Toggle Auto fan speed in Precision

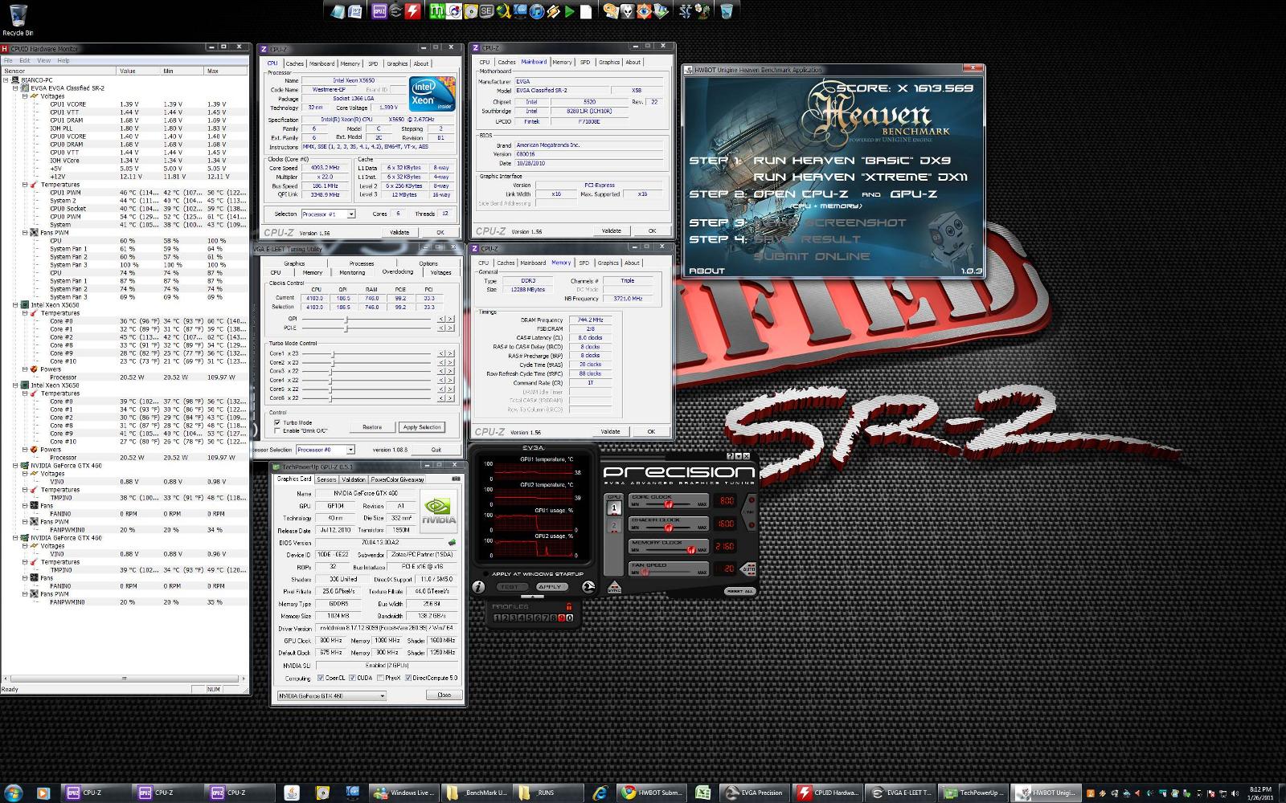[748, 569]
